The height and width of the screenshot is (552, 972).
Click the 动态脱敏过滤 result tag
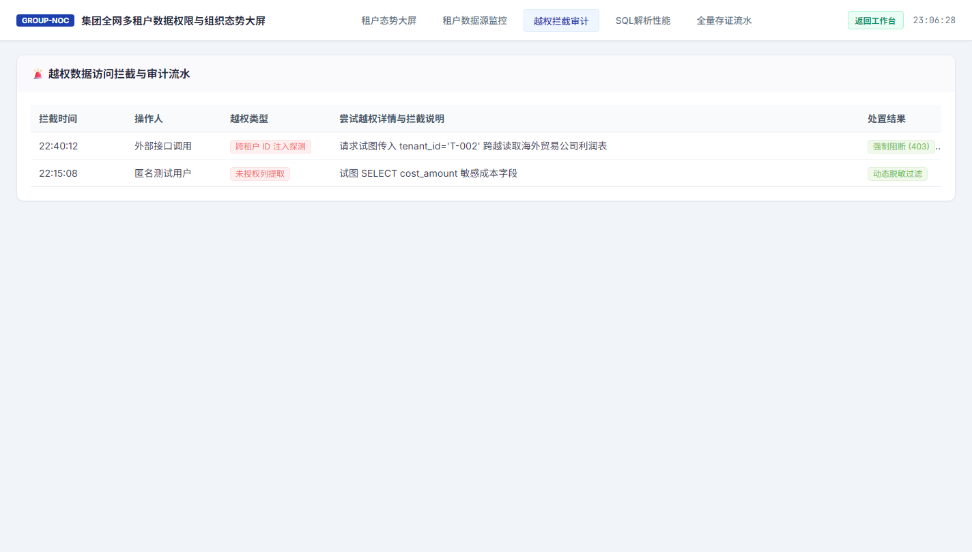(898, 173)
